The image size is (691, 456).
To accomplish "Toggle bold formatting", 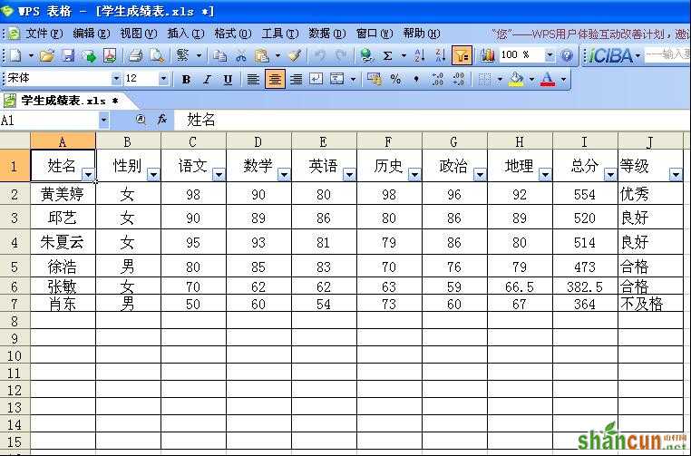I will point(186,79).
